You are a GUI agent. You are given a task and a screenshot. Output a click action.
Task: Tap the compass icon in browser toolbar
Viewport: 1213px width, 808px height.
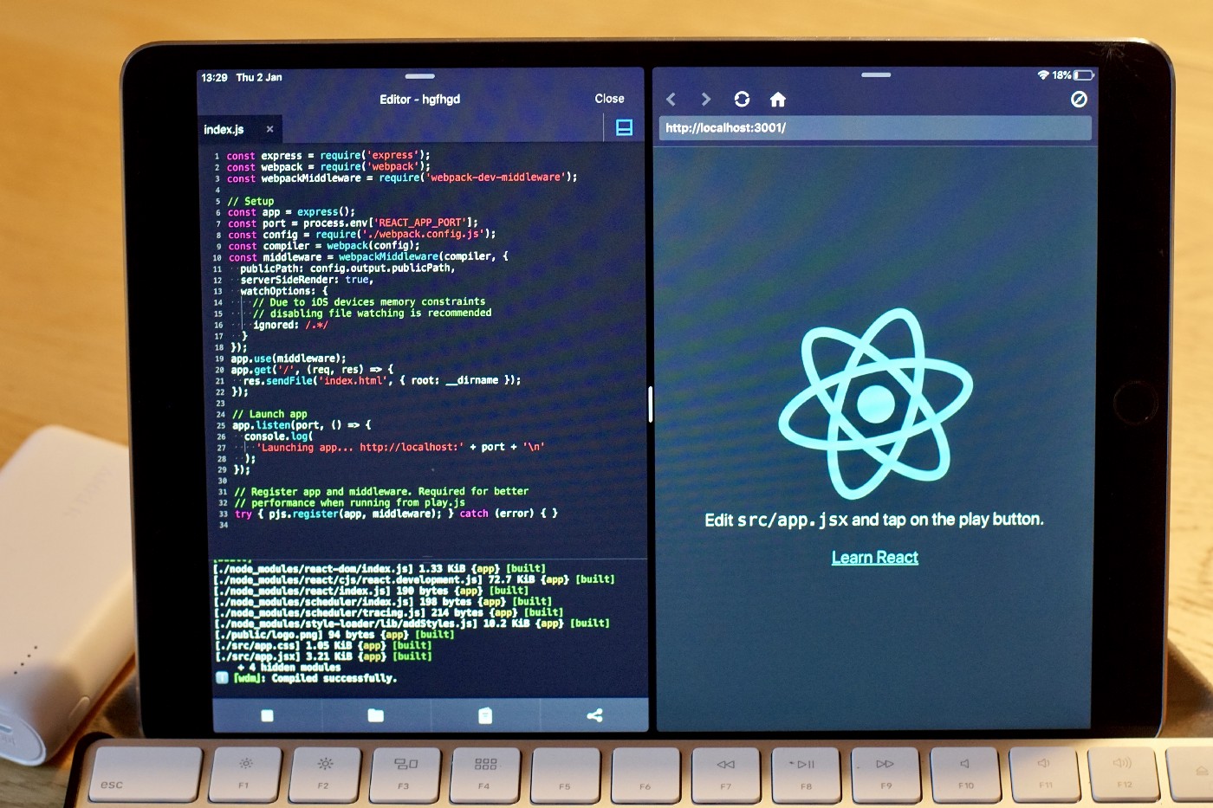click(1079, 100)
